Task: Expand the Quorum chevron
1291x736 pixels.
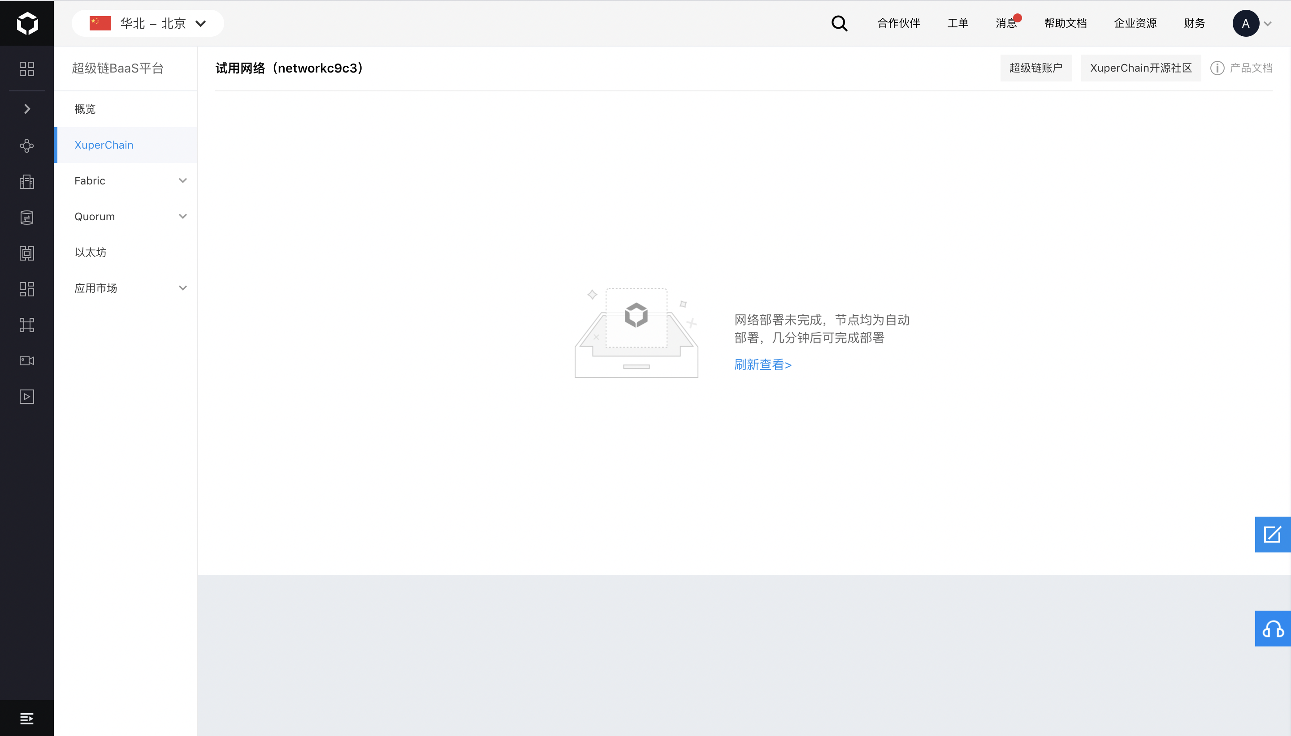Action: click(183, 216)
